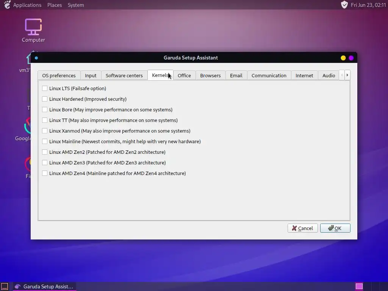Click the blue window menu dot

coord(36,58)
